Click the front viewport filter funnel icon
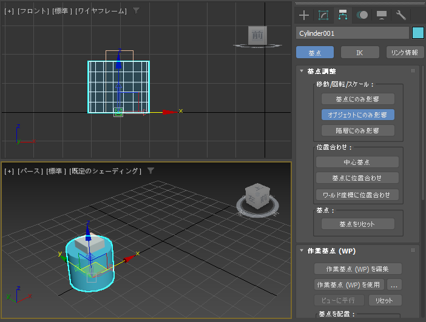 136,11
